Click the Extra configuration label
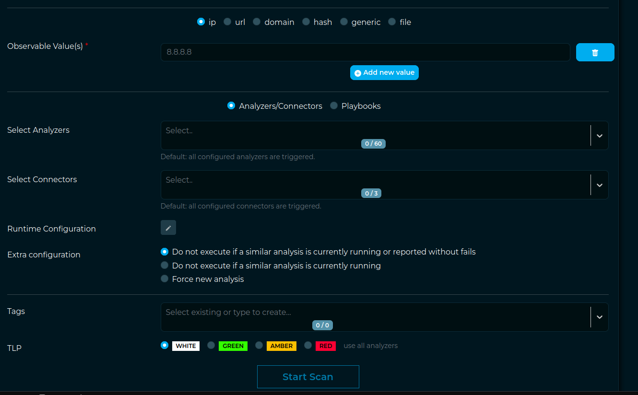The width and height of the screenshot is (638, 395). [44, 255]
